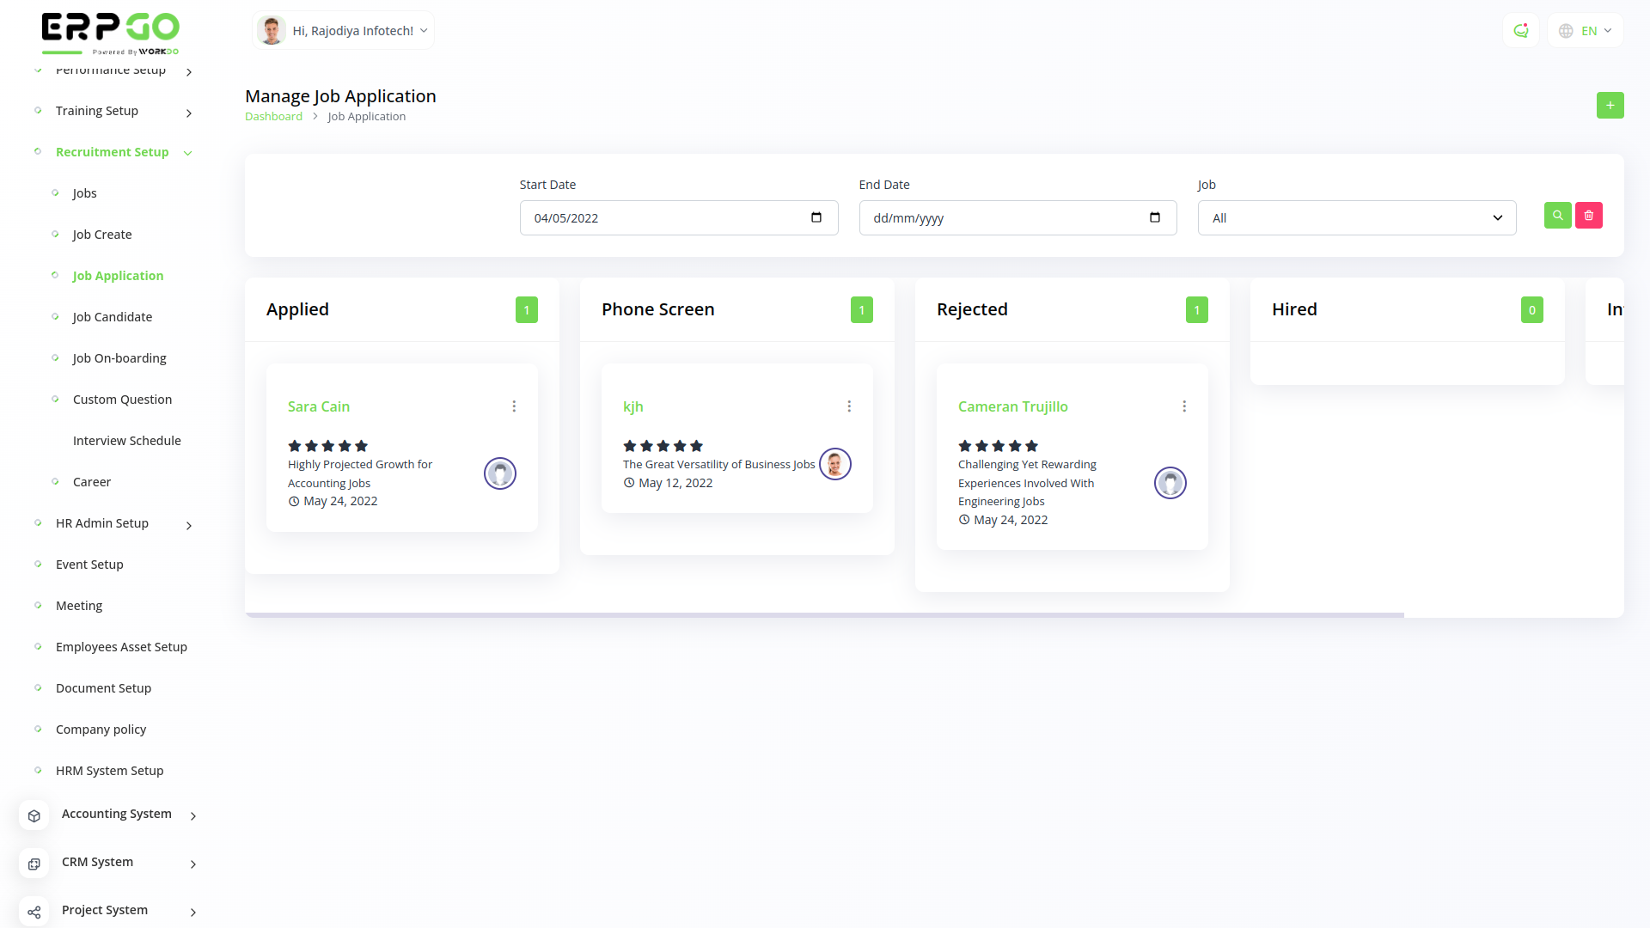
Task: Click the fifth star on Sara Cain's rating
Action: (361, 446)
